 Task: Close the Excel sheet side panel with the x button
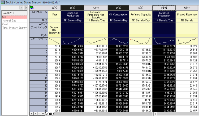pyautogui.click(x=21, y=8)
